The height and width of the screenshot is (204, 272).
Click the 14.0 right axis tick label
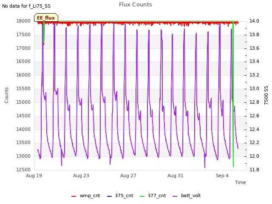click(254, 21)
